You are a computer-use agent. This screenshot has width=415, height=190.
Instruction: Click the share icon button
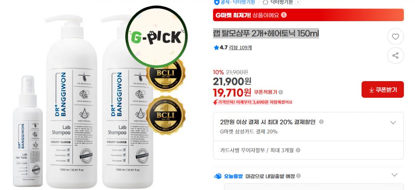(395, 56)
